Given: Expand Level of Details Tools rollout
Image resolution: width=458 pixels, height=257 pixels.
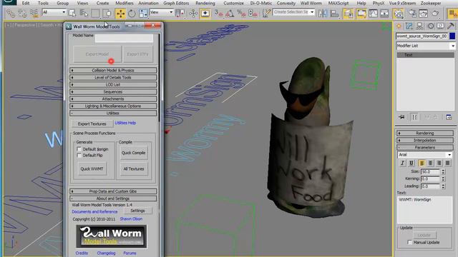Looking at the screenshot, I should (x=113, y=78).
